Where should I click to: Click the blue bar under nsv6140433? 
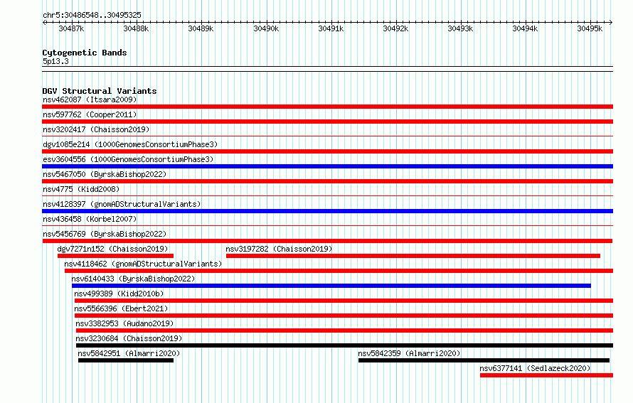tap(331, 286)
